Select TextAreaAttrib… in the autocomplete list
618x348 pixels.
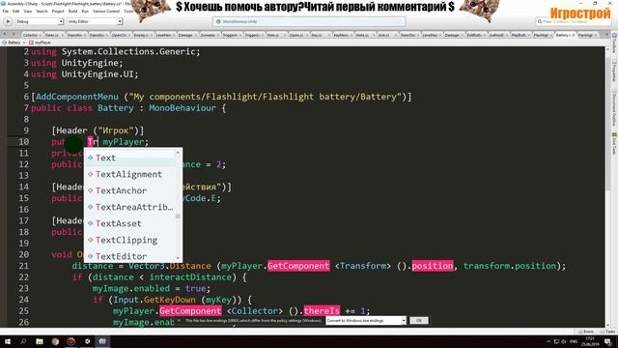click(x=130, y=207)
